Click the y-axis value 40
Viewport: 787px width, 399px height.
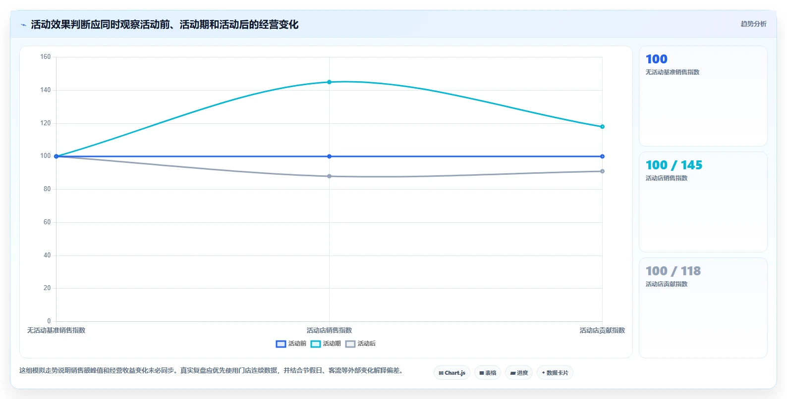point(47,255)
